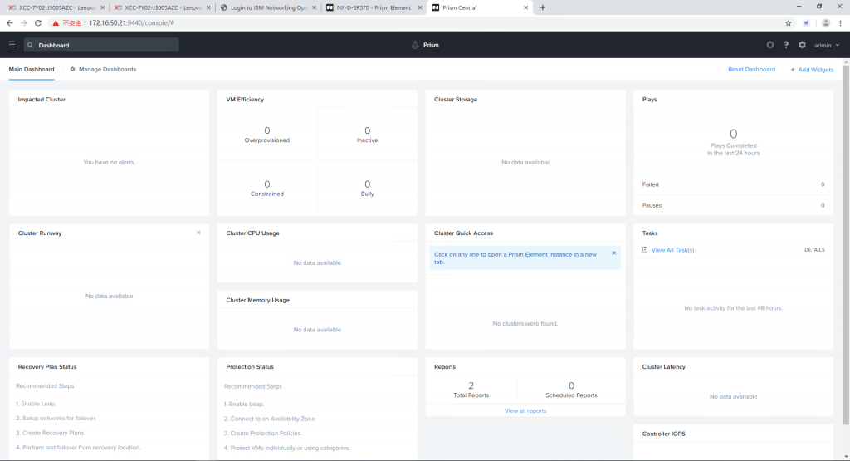Click the insecure site warning icon

tap(56, 22)
